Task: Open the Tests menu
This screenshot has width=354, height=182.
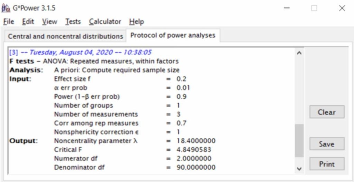Action: (73, 22)
